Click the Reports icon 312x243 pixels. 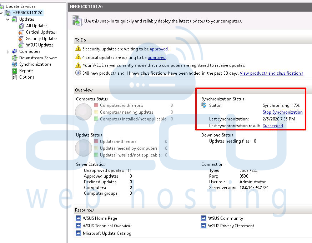(x=14, y=71)
